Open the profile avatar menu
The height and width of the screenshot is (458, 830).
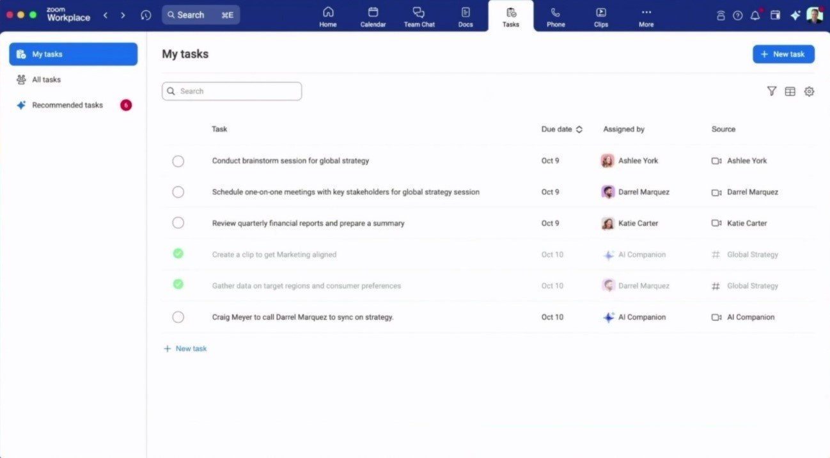point(814,15)
